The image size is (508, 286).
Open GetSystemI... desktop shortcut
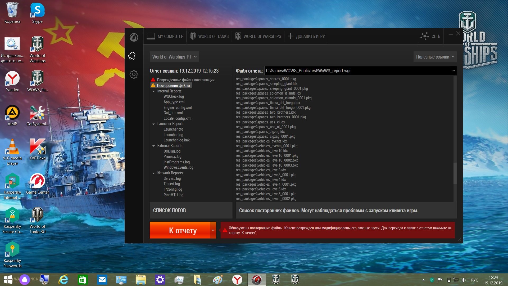[37, 115]
